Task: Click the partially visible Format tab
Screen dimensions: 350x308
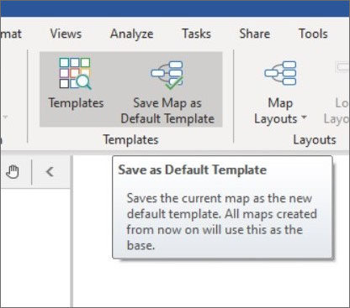Action: tap(11, 34)
